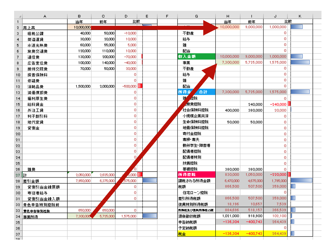Click the 差引金額 label cell

pos(45,181)
